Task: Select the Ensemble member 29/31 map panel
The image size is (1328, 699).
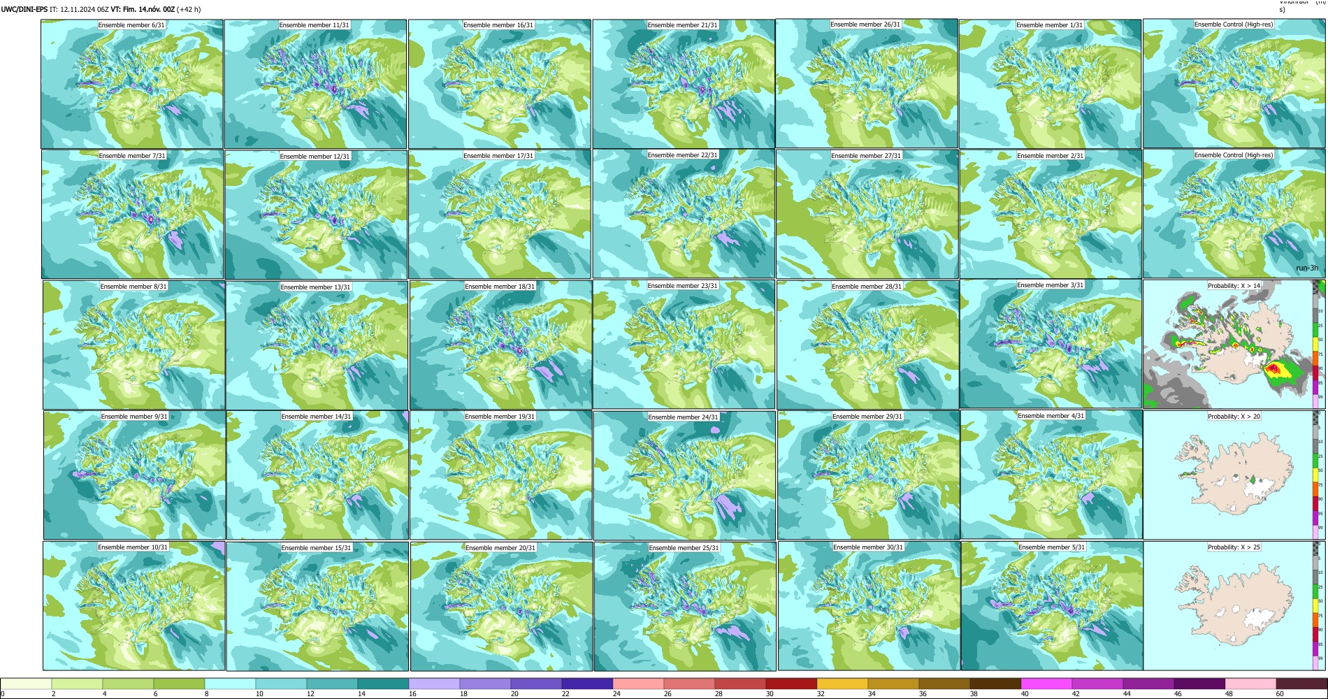Action: coord(868,475)
